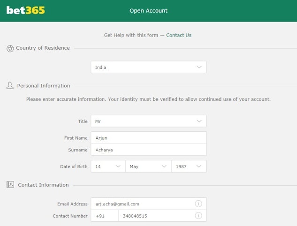Viewport: 297px width, 226px height.
Task: Click the +91 country code field
Action: 104,216
